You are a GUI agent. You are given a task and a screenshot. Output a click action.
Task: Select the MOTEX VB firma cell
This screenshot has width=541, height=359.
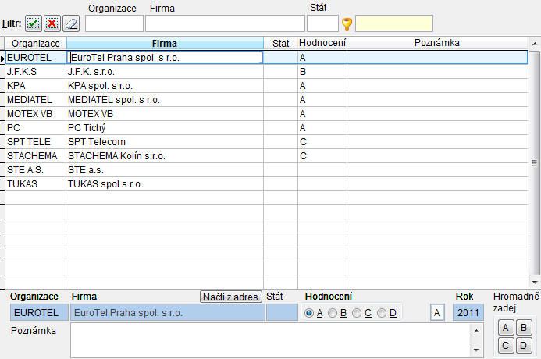(165, 114)
